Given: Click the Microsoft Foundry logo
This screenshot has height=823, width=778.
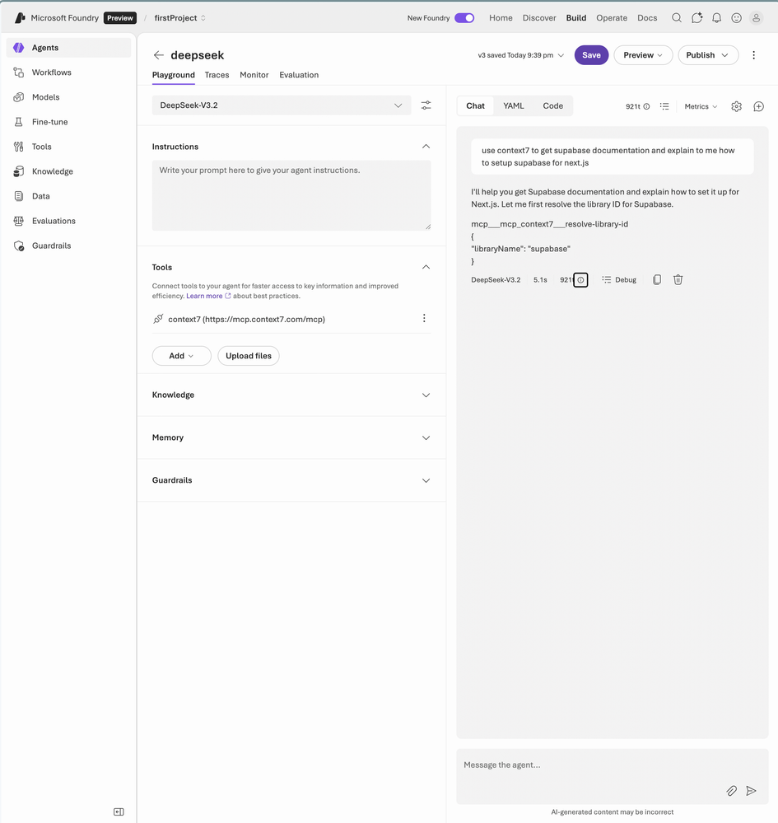Looking at the screenshot, I should pyautogui.click(x=20, y=18).
